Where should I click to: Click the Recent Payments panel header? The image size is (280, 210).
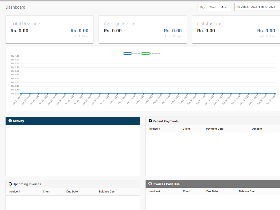pyautogui.click(x=213, y=121)
